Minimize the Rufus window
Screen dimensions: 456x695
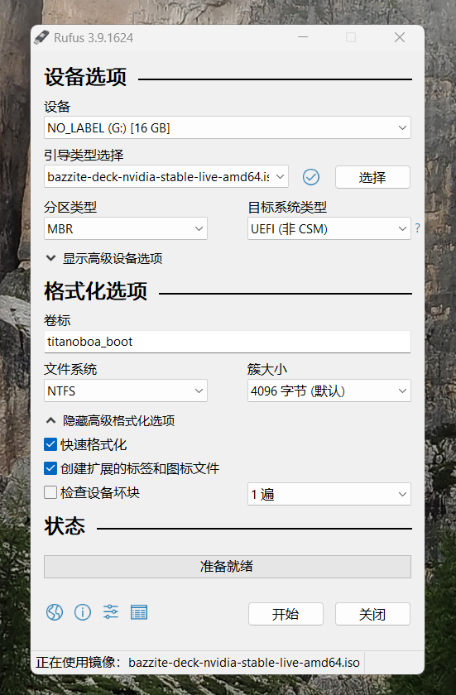[303, 37]
